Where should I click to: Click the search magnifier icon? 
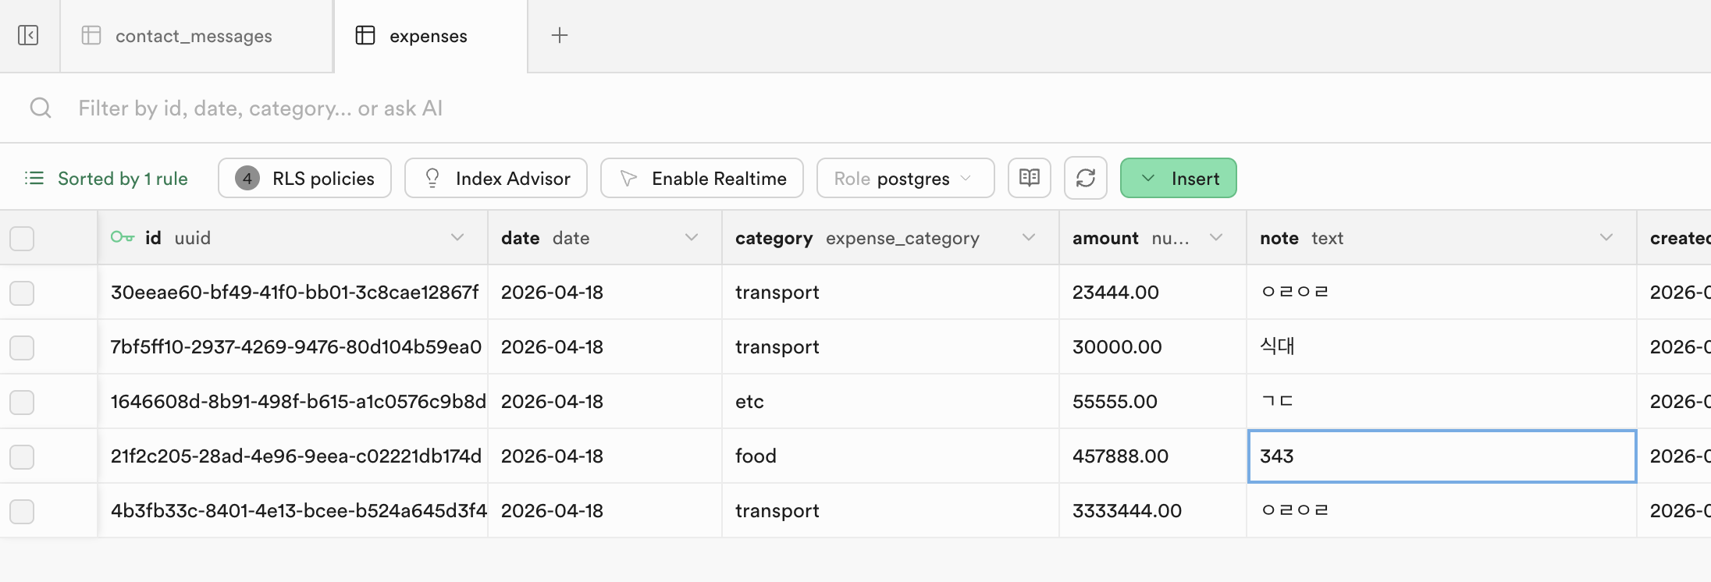41,108
